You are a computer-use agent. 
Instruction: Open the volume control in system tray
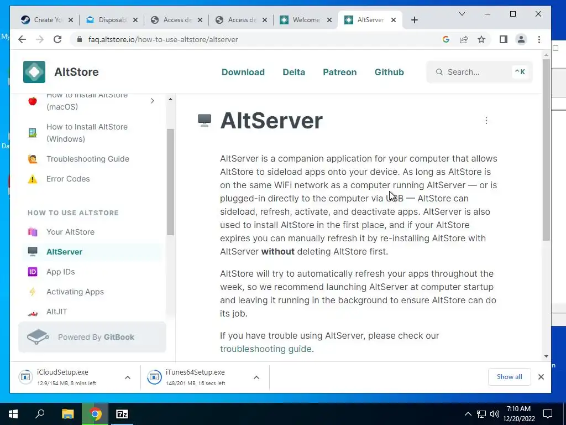click(x=495, y=414)
